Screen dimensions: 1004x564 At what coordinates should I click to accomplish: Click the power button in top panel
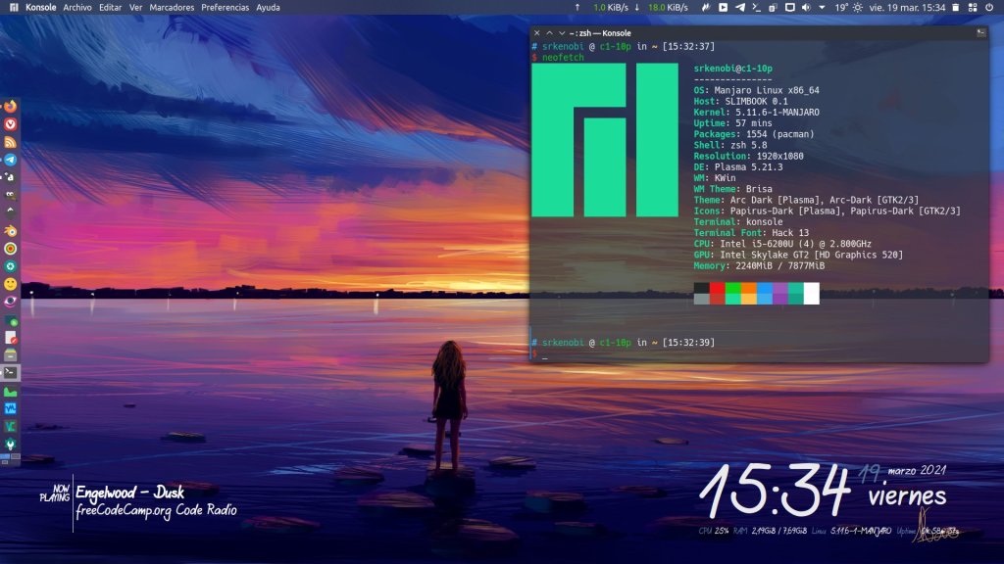click(991, 7)
